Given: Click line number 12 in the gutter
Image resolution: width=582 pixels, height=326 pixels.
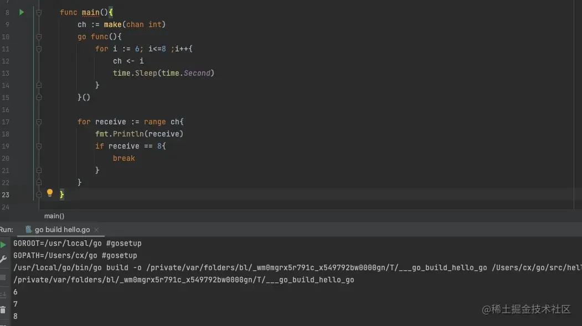Looking at the screenshot, I should 6,61.
